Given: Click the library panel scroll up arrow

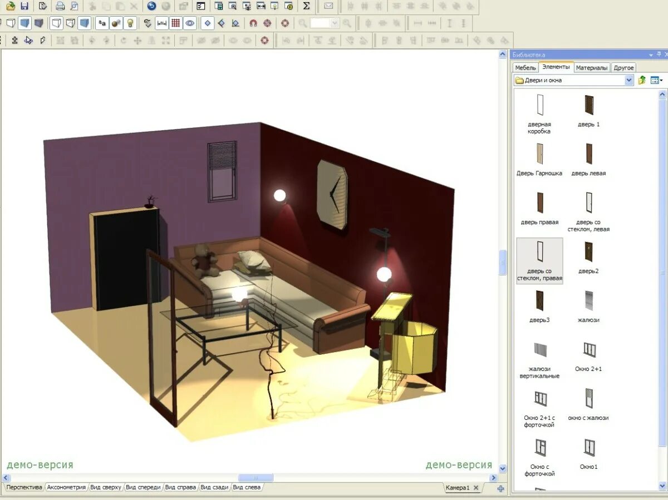Looking at the screenshot, I should pos(662,95).
